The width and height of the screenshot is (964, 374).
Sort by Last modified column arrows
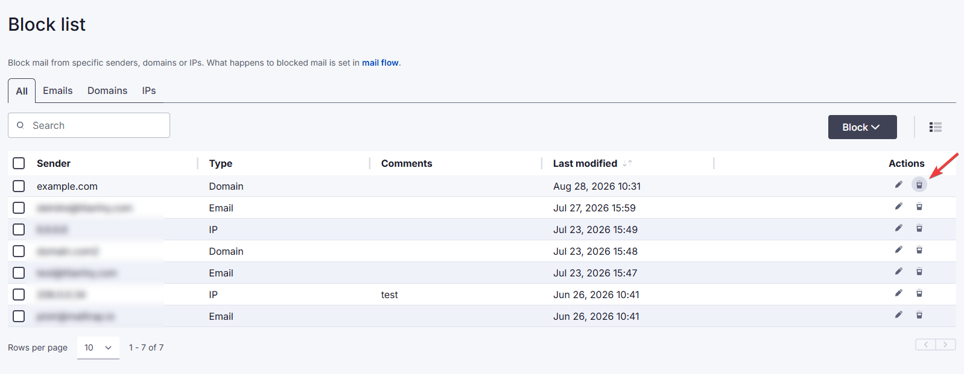coord(627,163)
